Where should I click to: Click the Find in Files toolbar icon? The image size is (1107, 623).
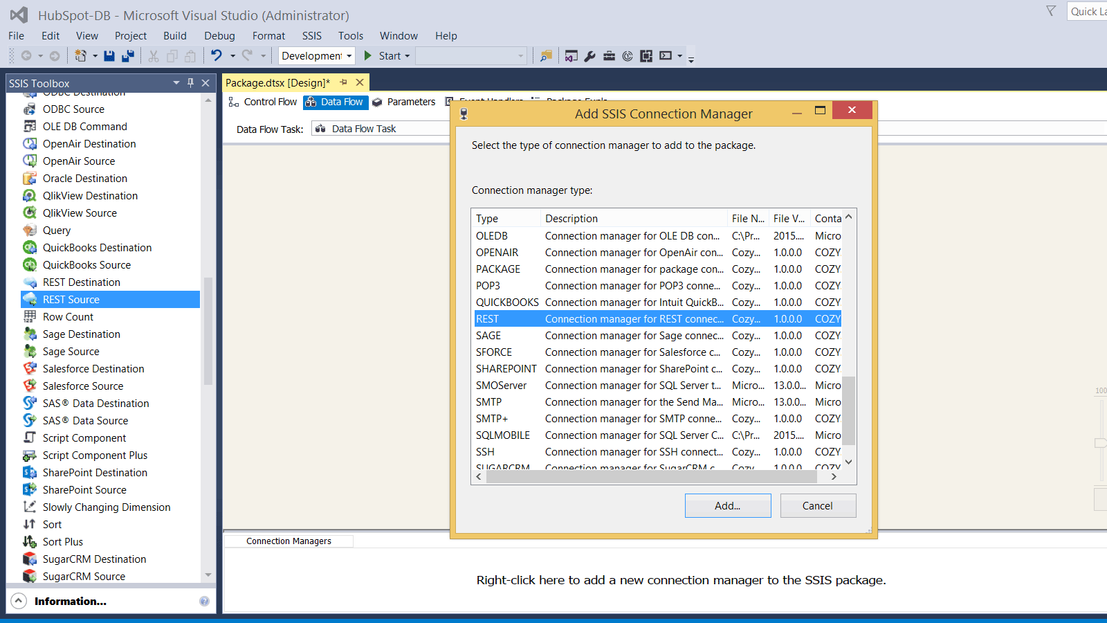546,56
